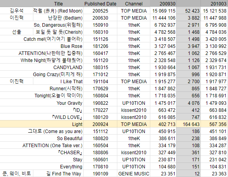This screenshot has width=228, height=177.
Task: Select the view count 402 713
Action: pyautogui.click(x=167, y=124)
